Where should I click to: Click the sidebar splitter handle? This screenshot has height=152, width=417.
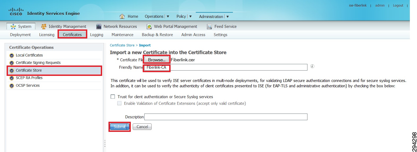[105, 143]
